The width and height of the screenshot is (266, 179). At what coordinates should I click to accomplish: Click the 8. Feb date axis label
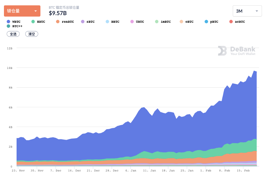224,171
